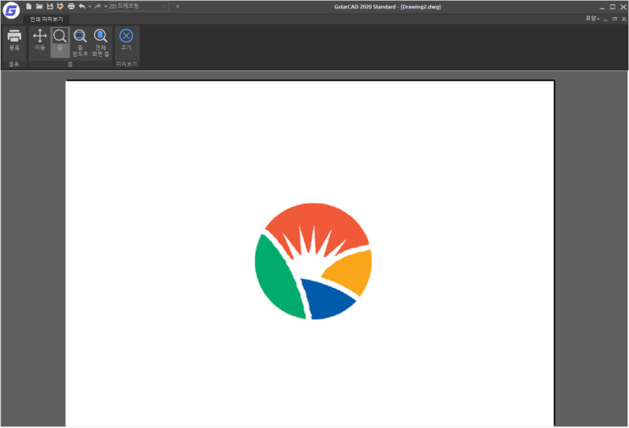Click the 플롯 panel title label
Image resolution: width=629 pixels, height=428 pixels.
(14, 64)
